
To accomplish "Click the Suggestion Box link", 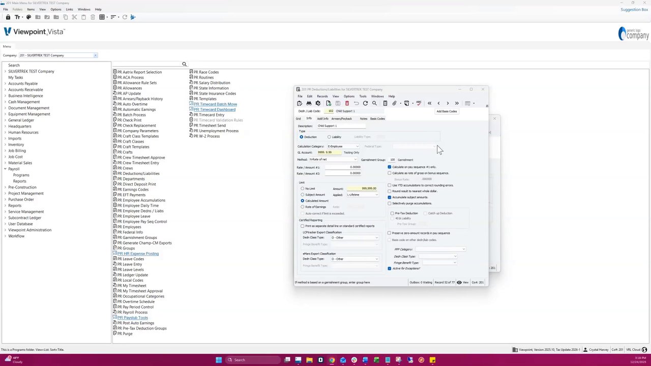I will point(634,10).
